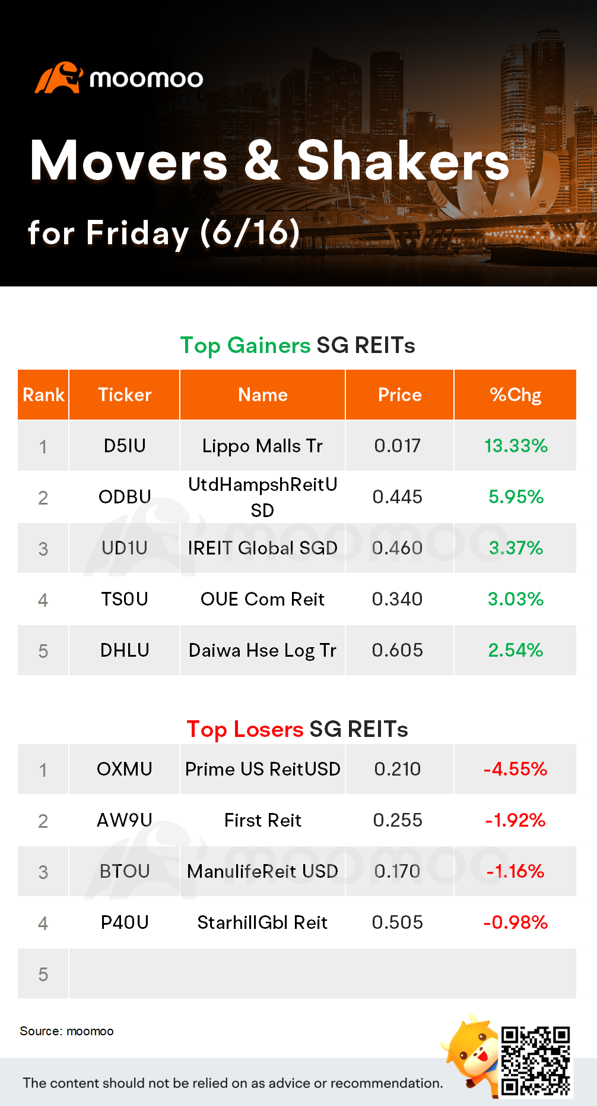Click the Top Gainers SG REITs heading
Screen dimensions: 597x1106
pos(297,345)
